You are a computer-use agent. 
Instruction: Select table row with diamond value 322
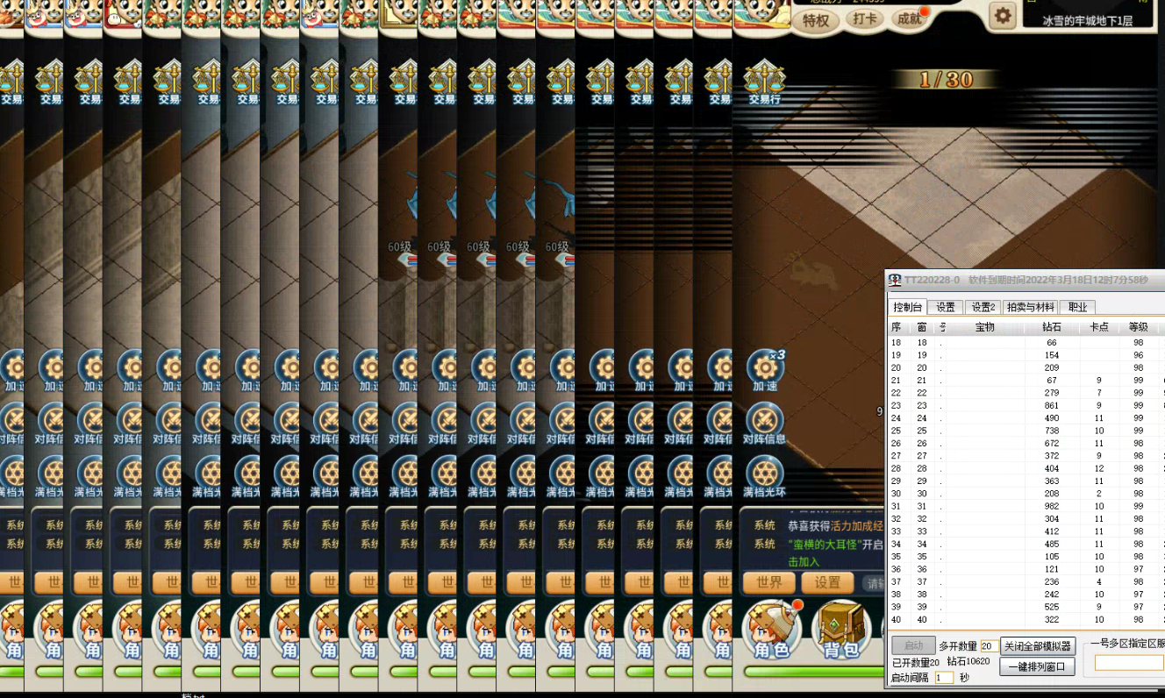click(1026, 619)
